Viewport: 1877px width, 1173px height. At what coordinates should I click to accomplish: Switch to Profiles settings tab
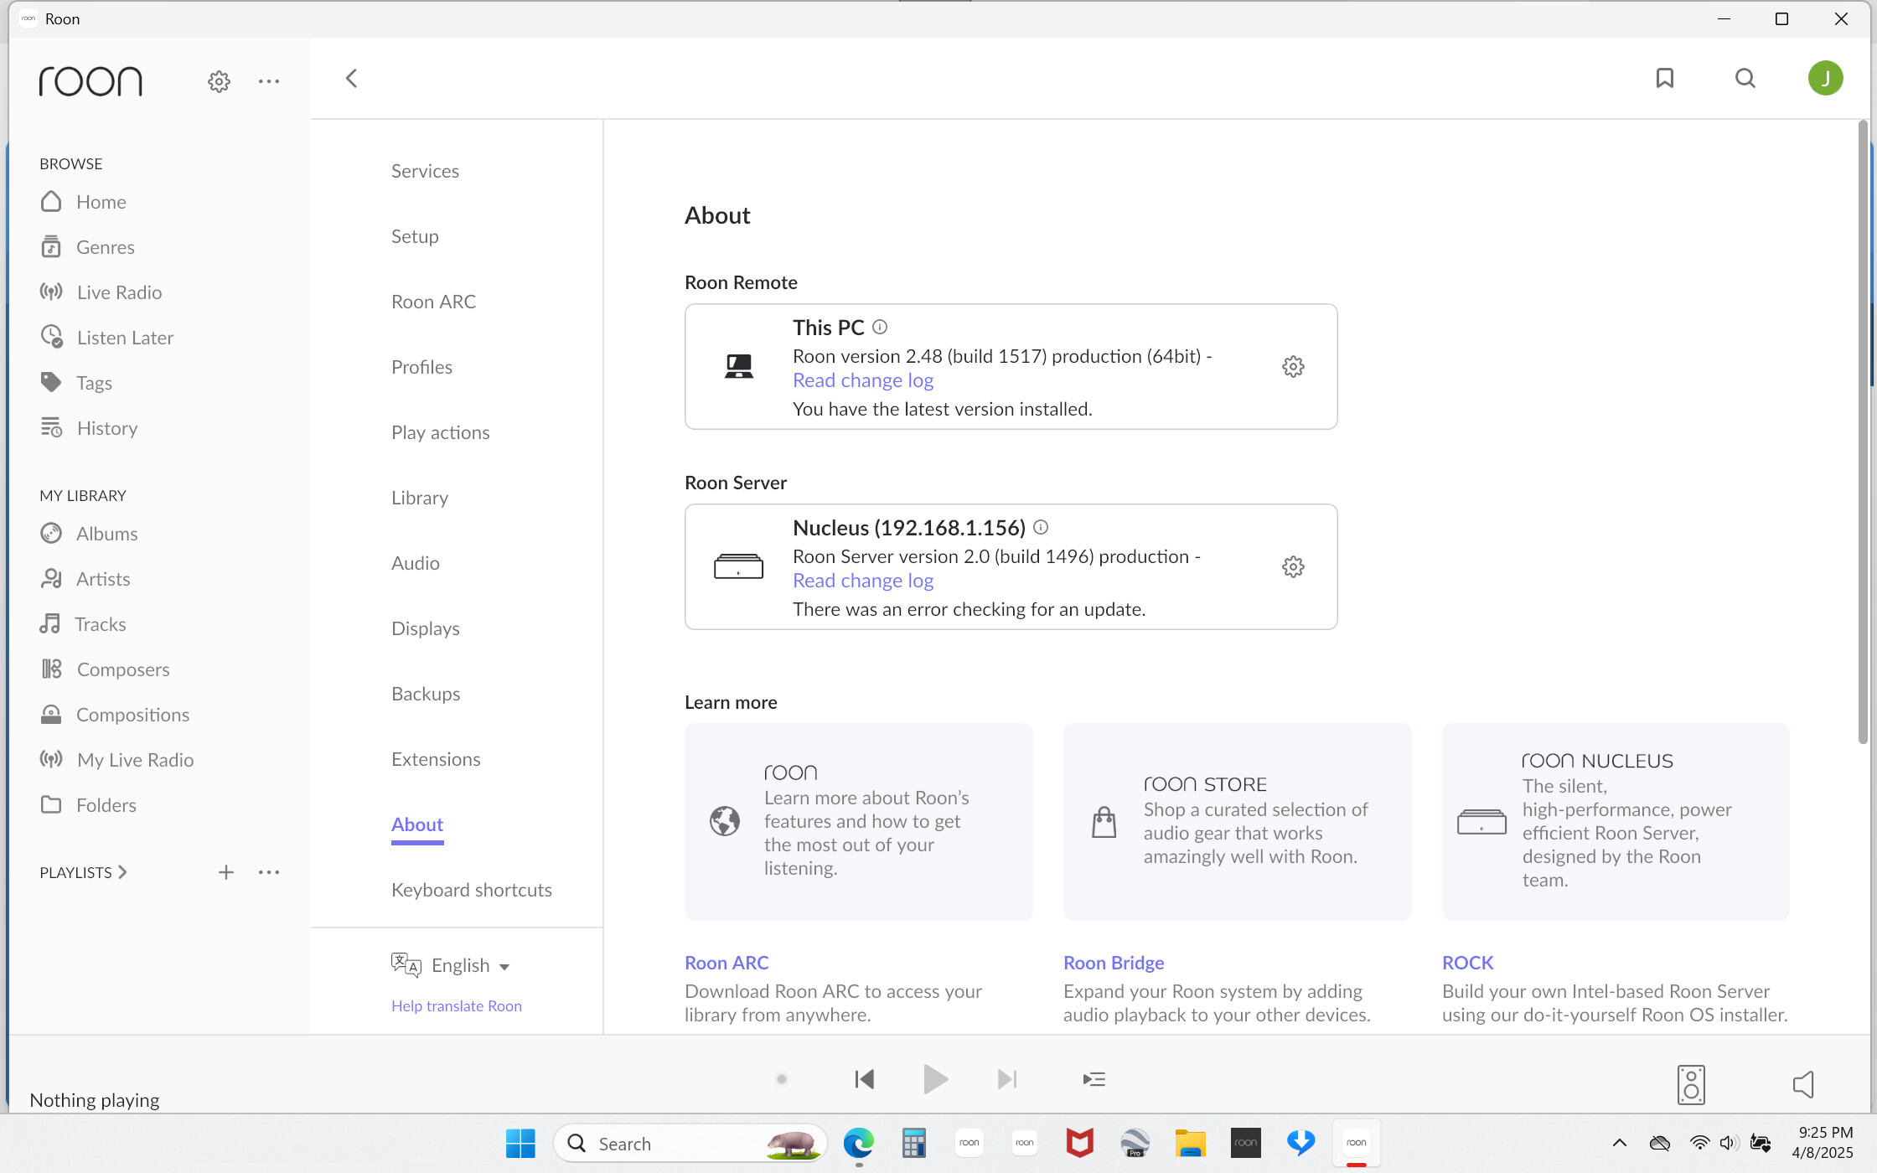coord(421,367)
